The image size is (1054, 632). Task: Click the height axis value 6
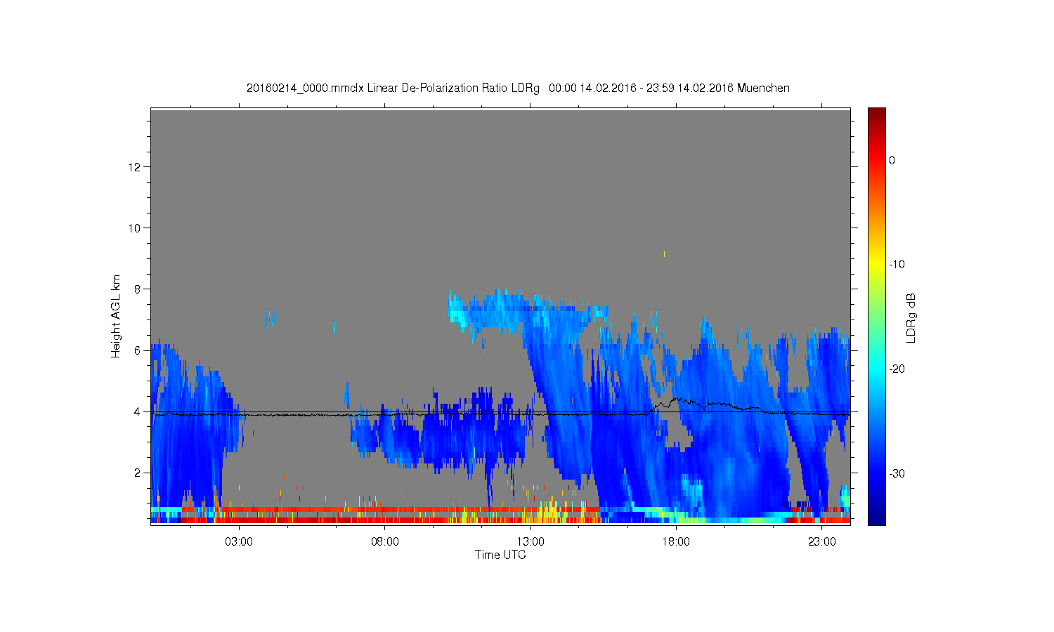[x=138, y=350]
